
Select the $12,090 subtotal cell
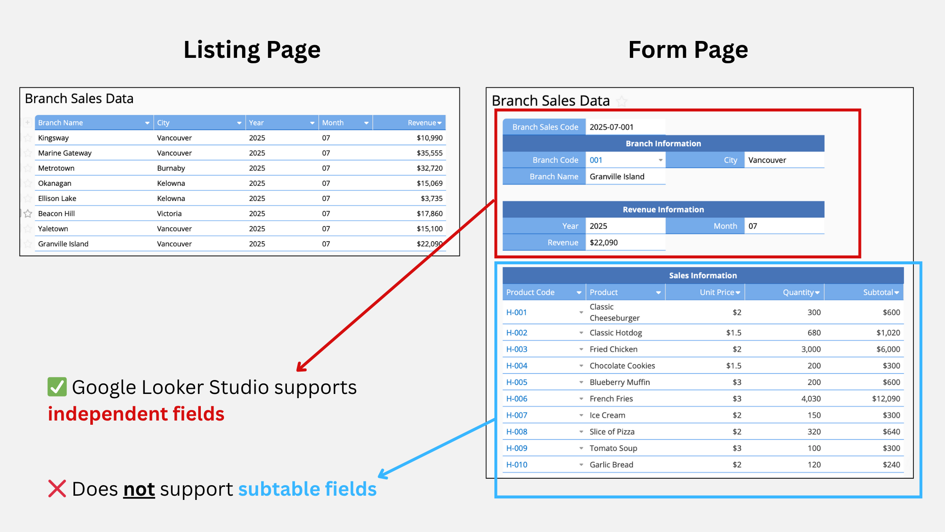pyautogui.click(x=864, y=399)
